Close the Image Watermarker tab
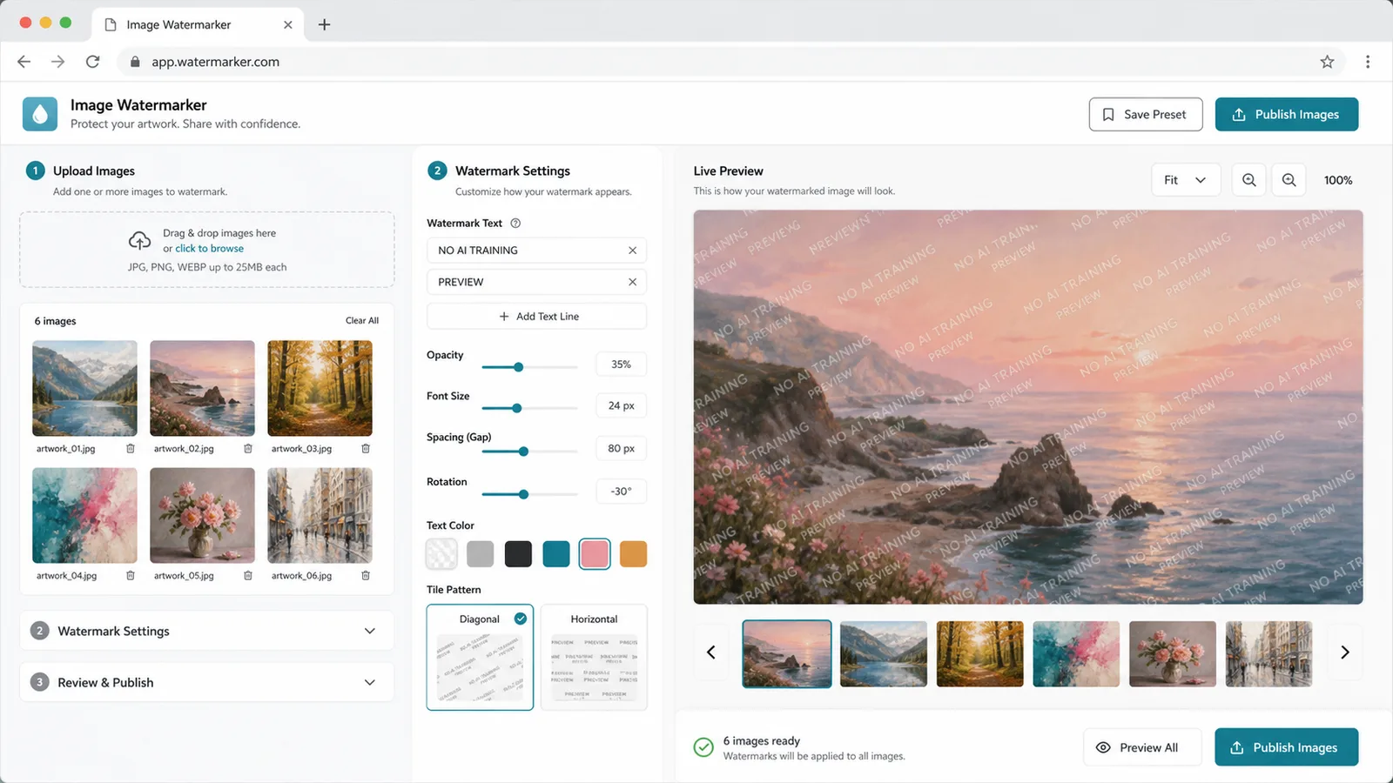Screen dimensions: 1393x783 pos(288,24)
